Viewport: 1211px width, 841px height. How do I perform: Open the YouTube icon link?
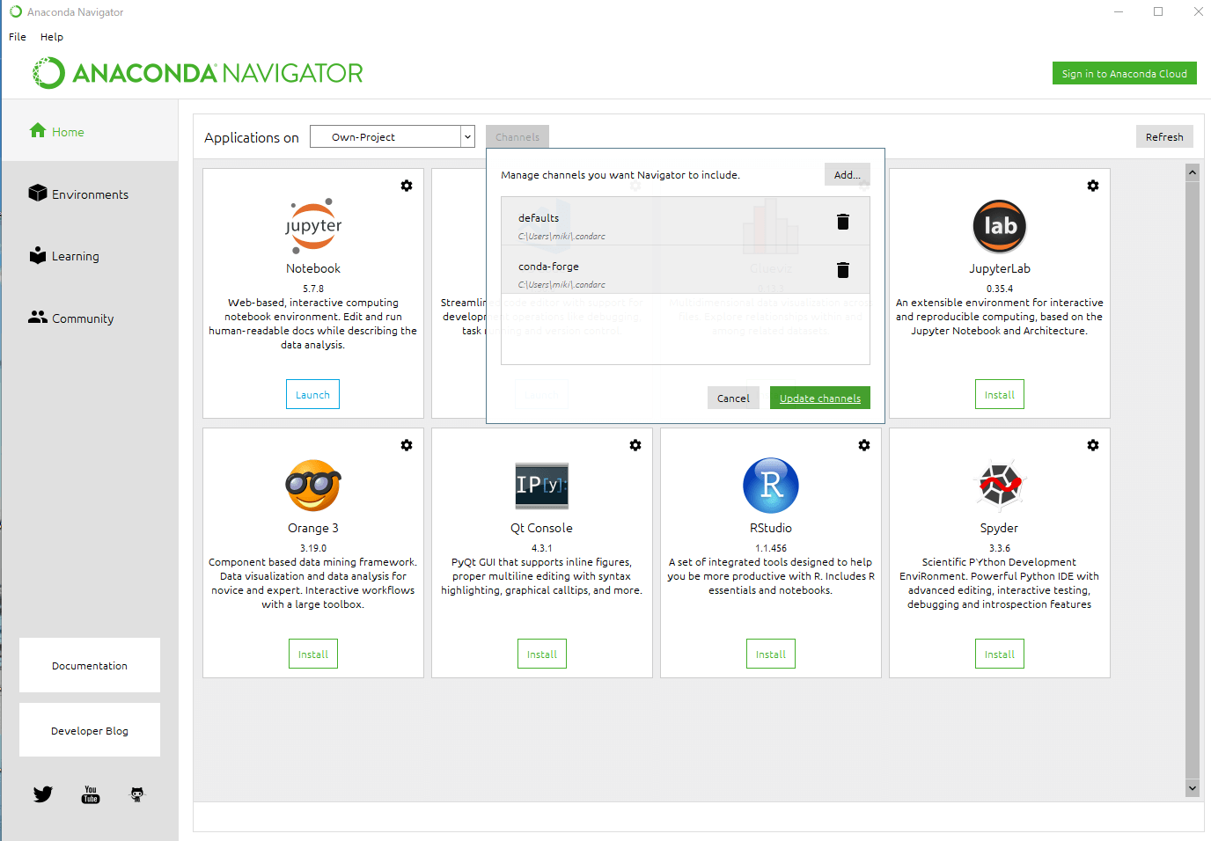pyautogui.click(x=91, y=794)
